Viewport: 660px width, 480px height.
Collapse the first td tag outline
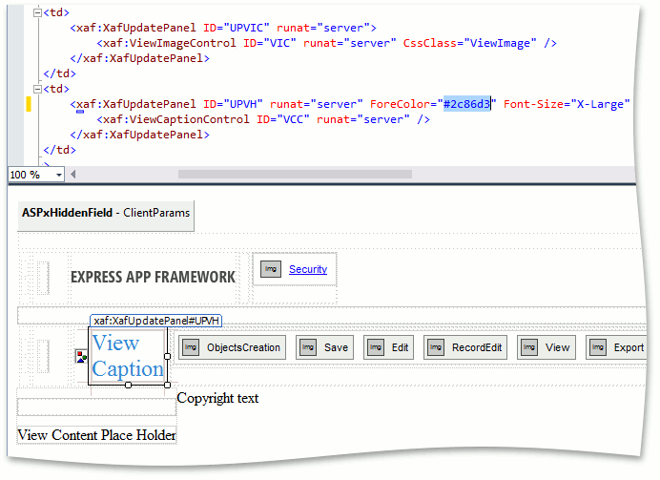pyautogui.click(x=37, y=13)
